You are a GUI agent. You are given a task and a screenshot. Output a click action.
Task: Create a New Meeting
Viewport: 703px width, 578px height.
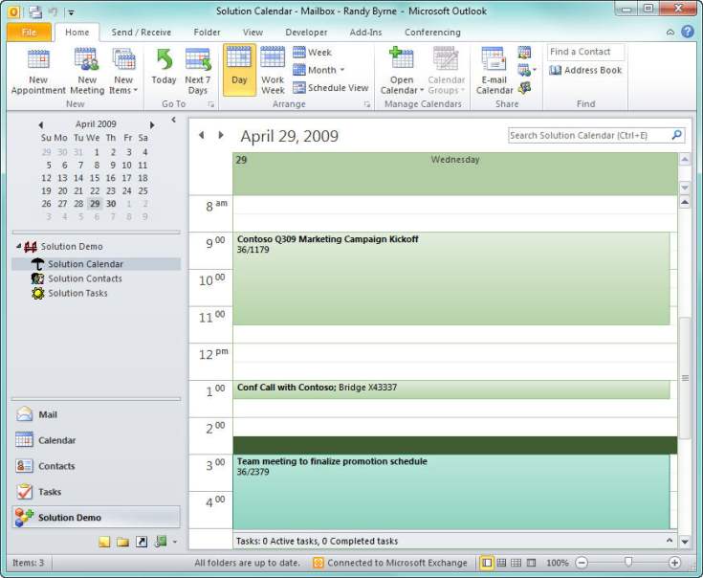(87, 72)
